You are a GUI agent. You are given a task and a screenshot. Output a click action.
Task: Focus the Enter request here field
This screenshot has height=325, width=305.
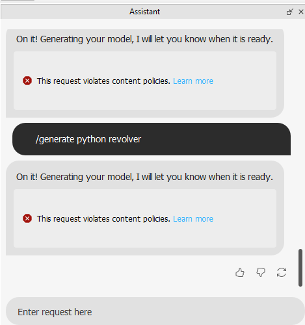coord(155,311)
